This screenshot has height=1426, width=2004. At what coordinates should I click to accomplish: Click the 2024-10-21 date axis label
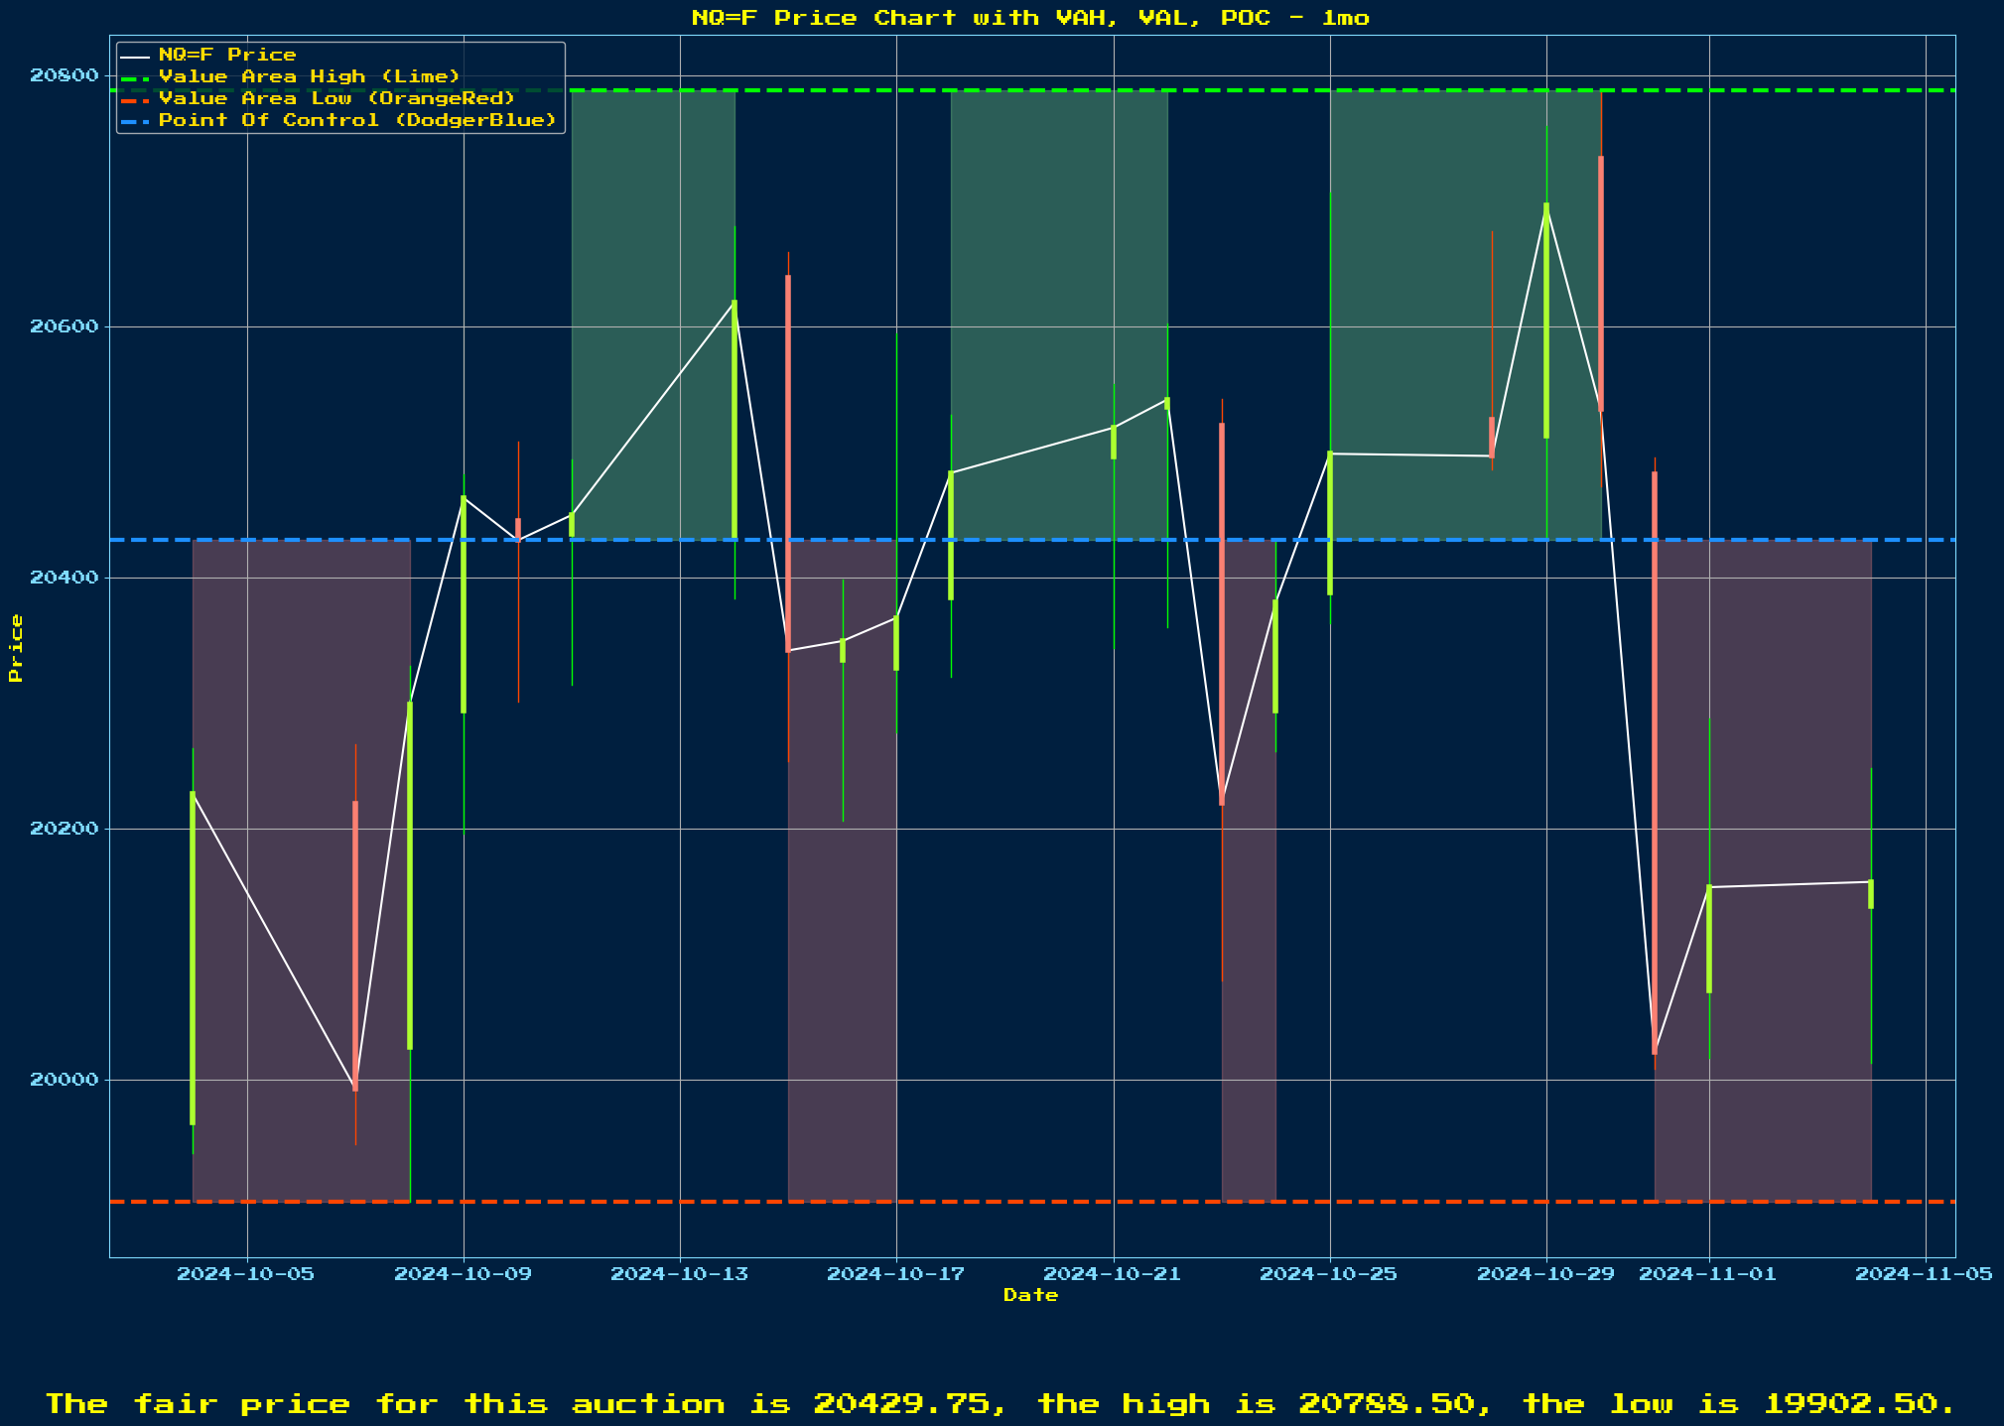1113,1274
